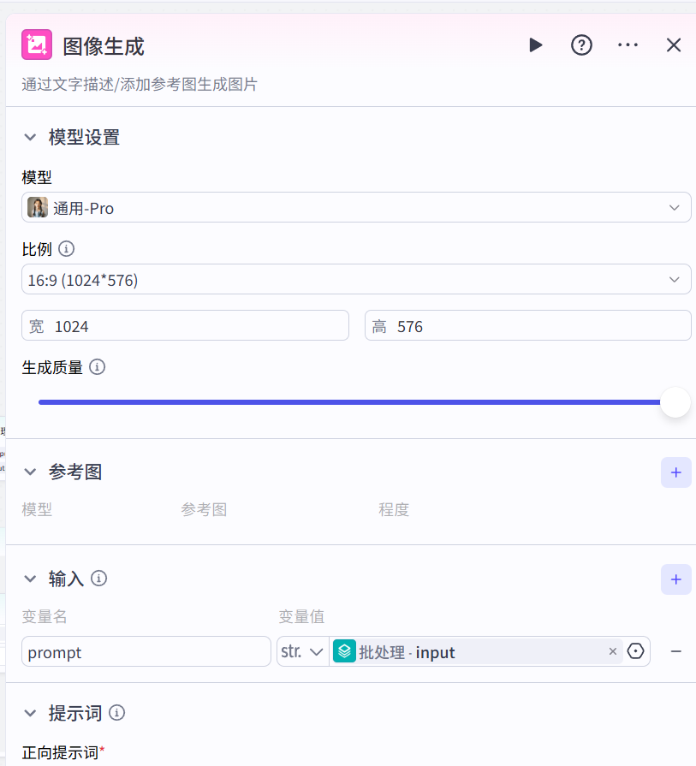
Task: Collapse the 模型设置 section
Action: [31, 137]
